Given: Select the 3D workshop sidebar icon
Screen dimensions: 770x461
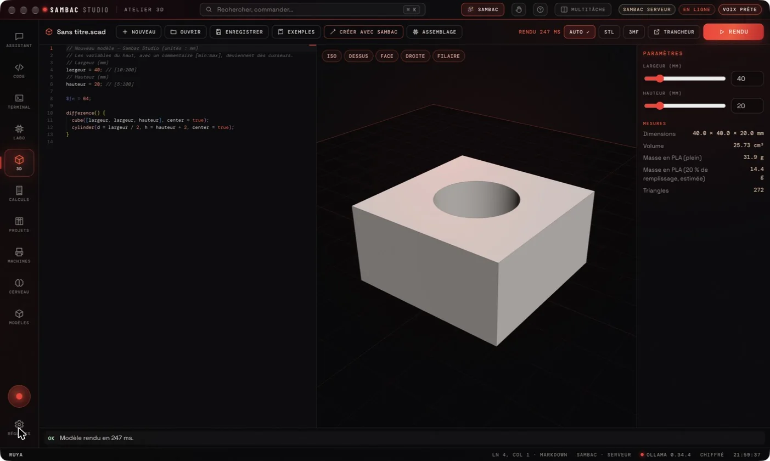Looking at the screenshot, I should tap(19, 163).
